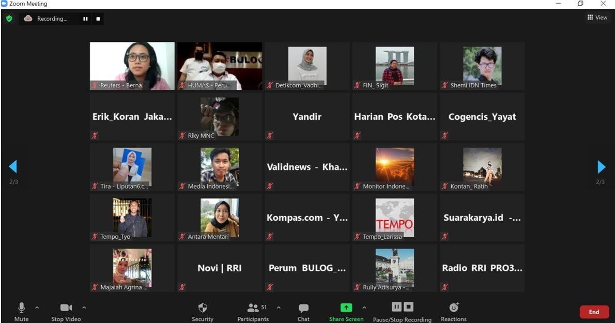
Task: Open the Security shield icon
Action: pos(203,307)
